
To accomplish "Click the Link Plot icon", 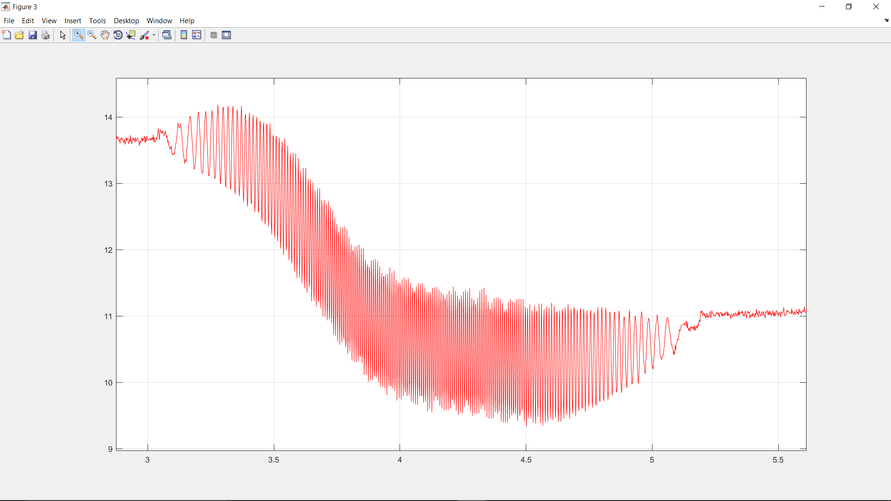I will (x=167, y=35).
